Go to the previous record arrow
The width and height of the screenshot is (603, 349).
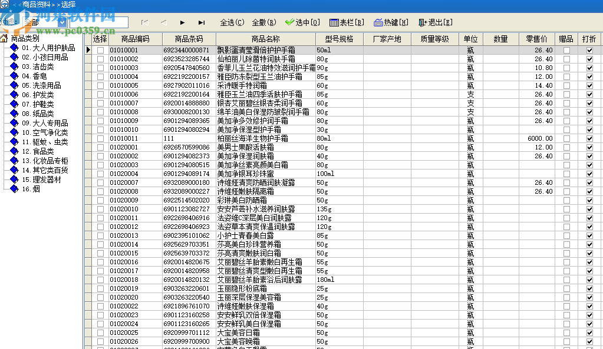164,22
